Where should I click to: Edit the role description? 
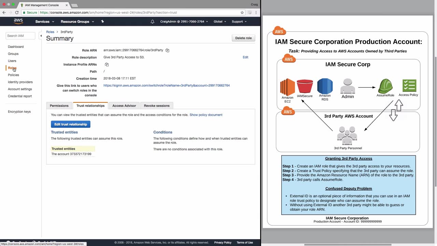click(x=245, y=57)
